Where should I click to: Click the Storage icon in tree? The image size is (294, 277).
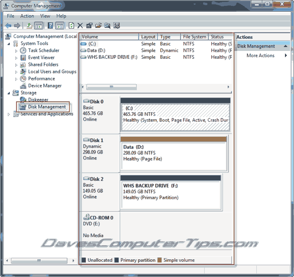(x=16, y=93)
